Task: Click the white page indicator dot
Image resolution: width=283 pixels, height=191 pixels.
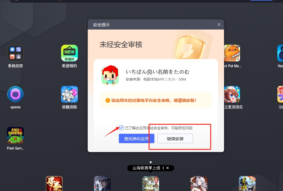Action: [151, 162]
